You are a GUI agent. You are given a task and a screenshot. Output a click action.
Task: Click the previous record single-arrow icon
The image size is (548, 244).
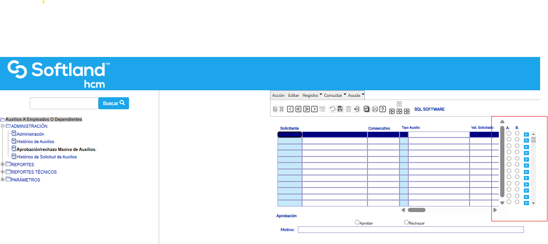coord(290,109)
